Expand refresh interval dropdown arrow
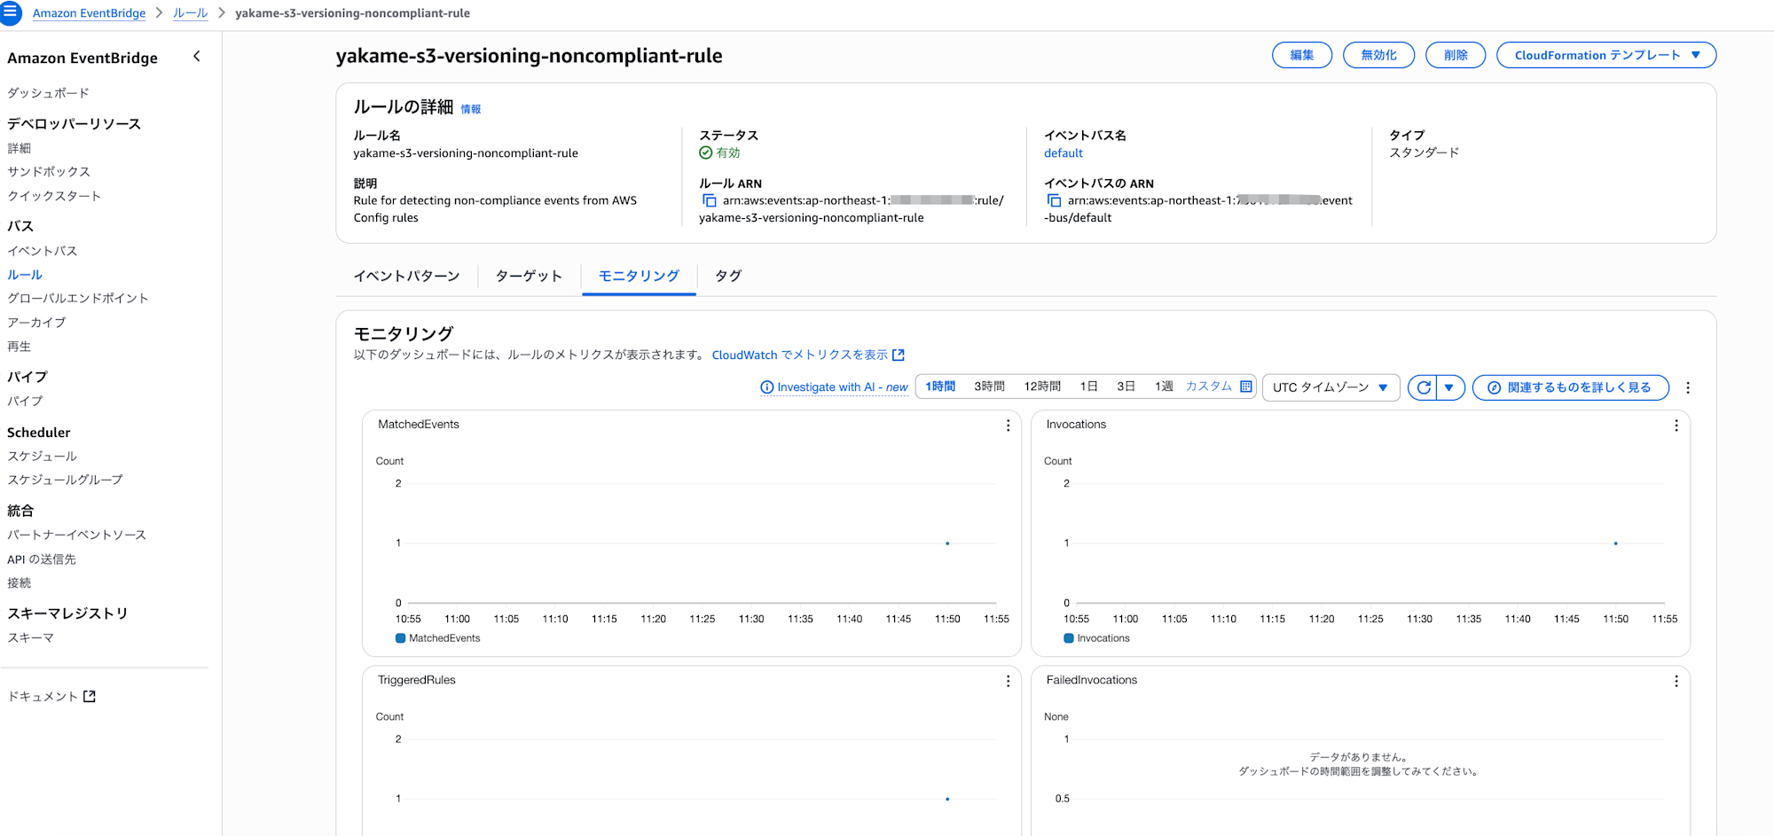1774x836 pixels. pyautogui.click(x=1449, y=387)
